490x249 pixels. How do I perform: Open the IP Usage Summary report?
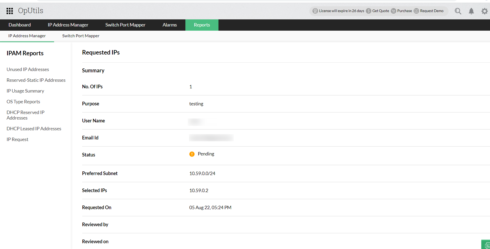pyautogui.click(x=25, y=91)
